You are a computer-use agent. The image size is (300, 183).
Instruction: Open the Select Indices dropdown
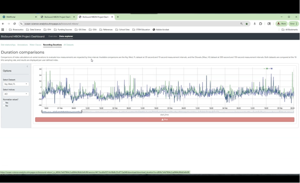(x=16, y=94)
